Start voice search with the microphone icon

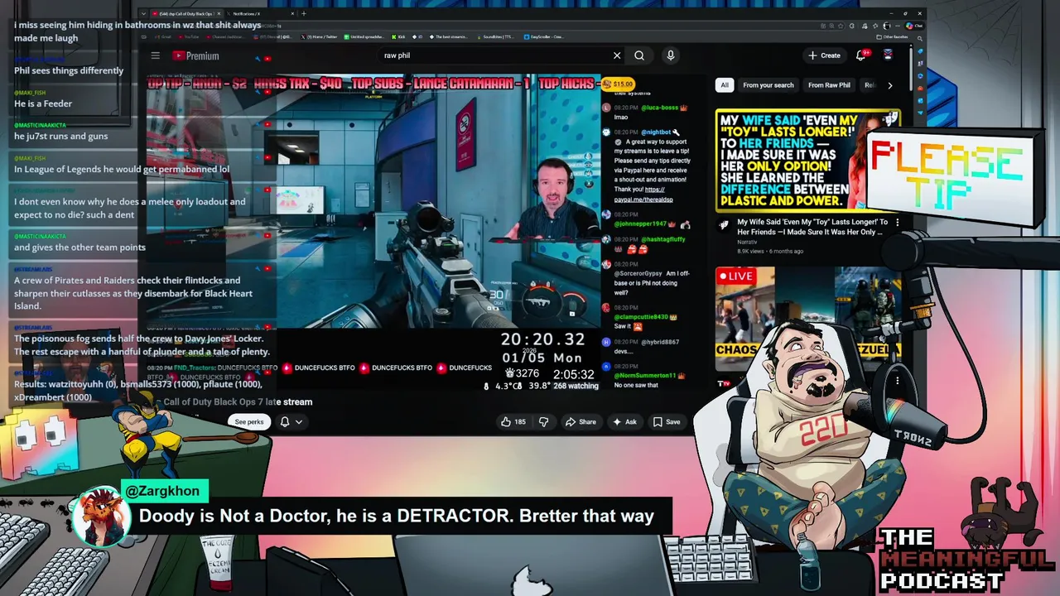click(x=671, y=55)
